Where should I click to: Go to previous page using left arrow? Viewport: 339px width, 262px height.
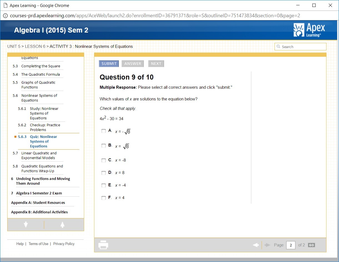pyautogui.click(x=256, y=245)
